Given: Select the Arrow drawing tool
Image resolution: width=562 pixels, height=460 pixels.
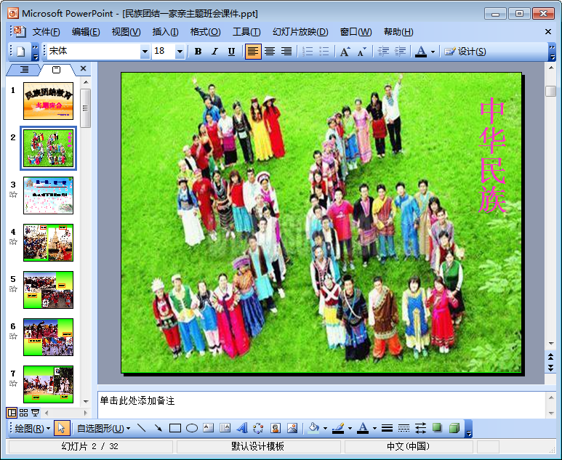Looking at the screenshot, I should pyautogui.click(x=158, y=428).
